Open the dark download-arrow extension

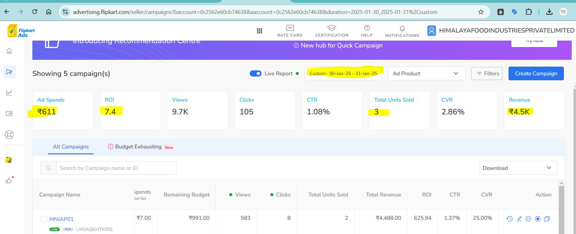point(500,12)
